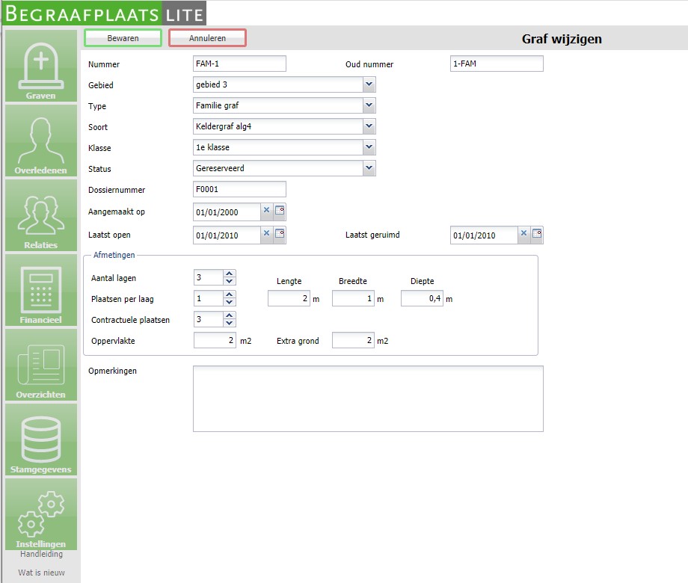The image size is (688, 583).
Task: Click the Laatst open date field
Action: [x=227, y=235]
